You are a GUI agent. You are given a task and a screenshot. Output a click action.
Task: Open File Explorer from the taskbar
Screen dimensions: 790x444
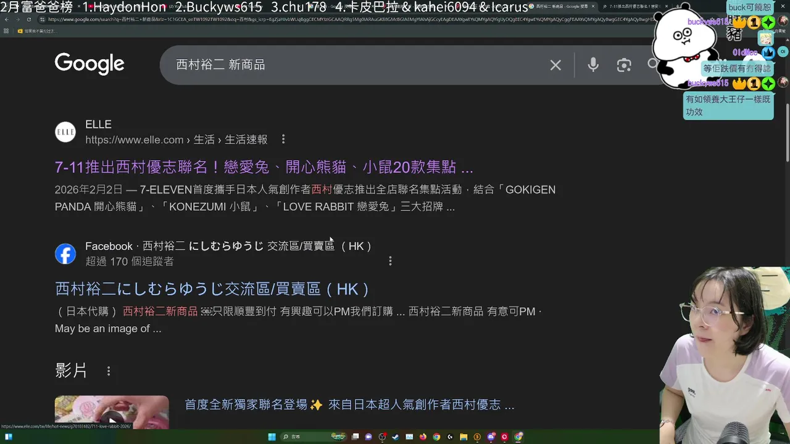coord(464,437)
